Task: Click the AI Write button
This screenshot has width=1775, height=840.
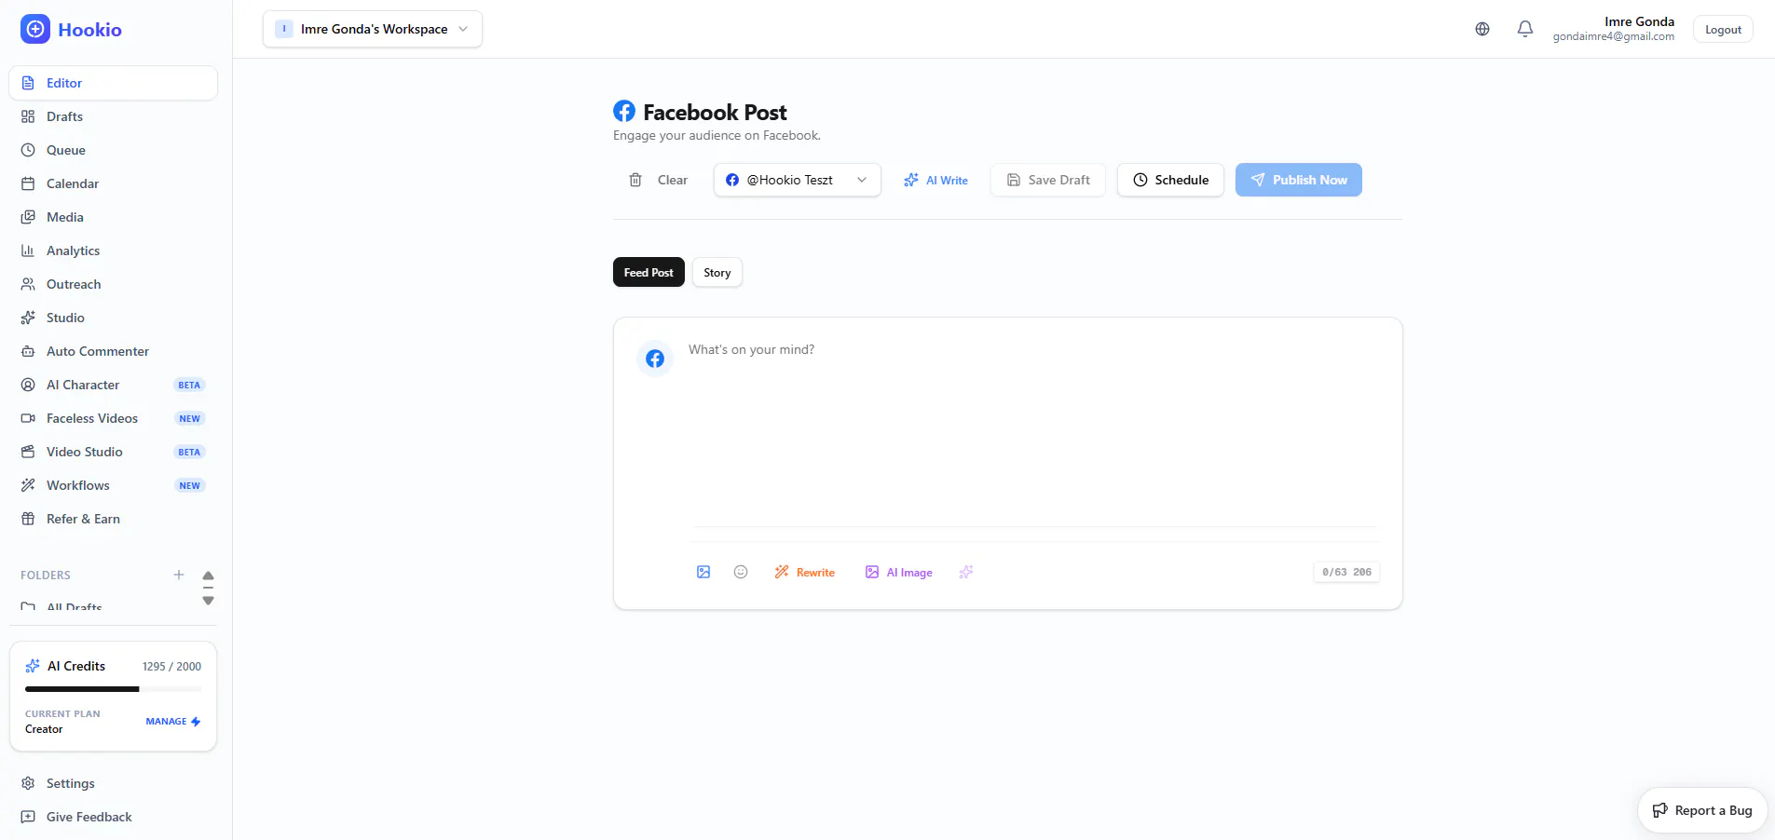Action: [935, 180]
